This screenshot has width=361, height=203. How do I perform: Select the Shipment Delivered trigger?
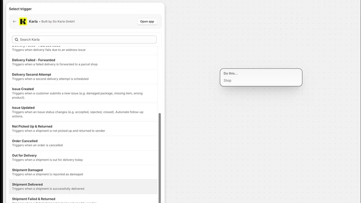click(x=83, y=186)
